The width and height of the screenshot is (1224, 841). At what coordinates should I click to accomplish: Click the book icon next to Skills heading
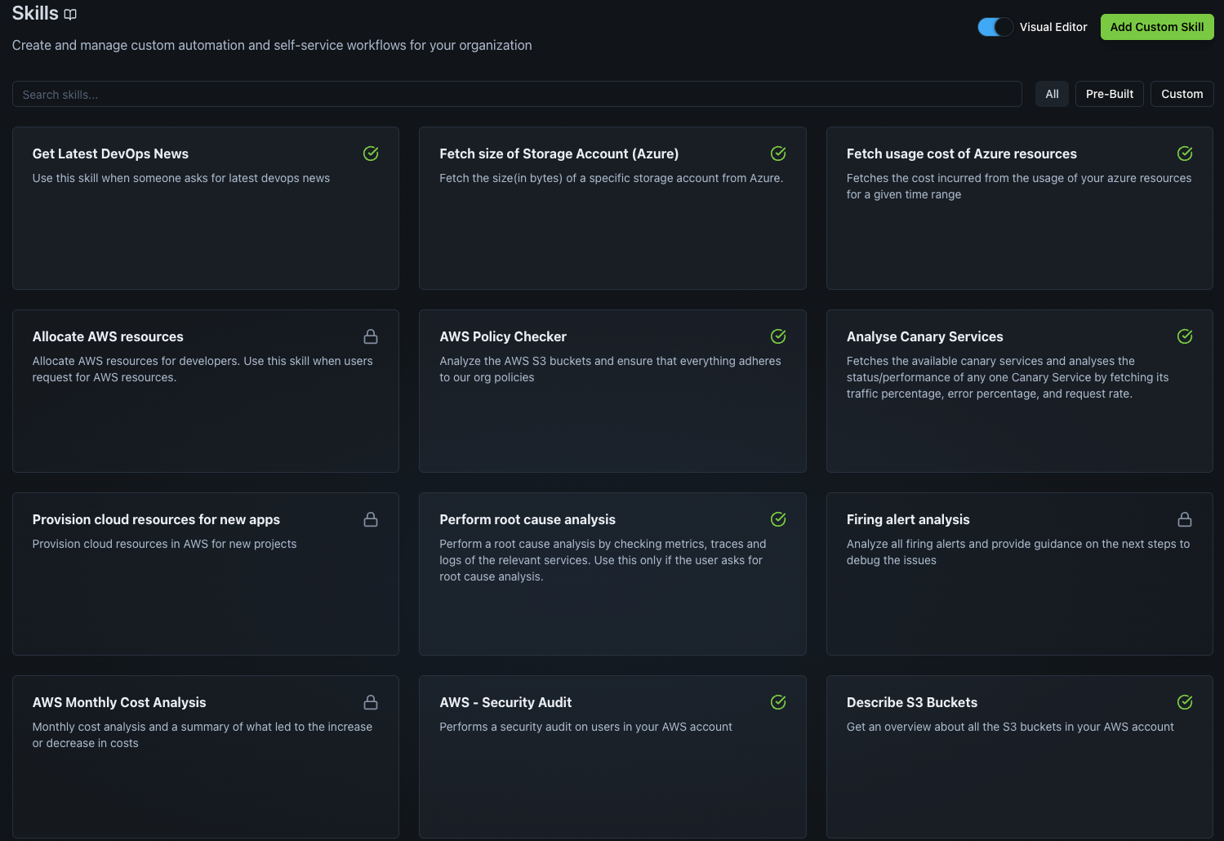[x=70, y=14]
